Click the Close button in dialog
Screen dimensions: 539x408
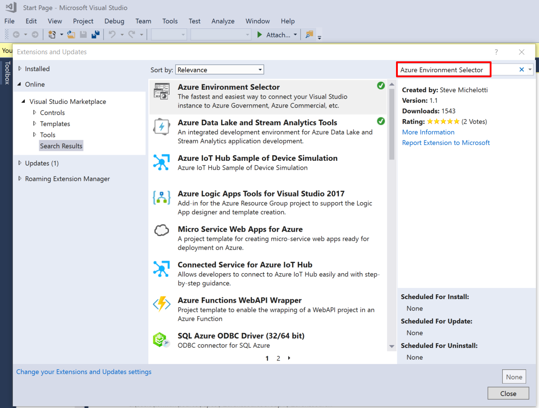coord(508,393)
